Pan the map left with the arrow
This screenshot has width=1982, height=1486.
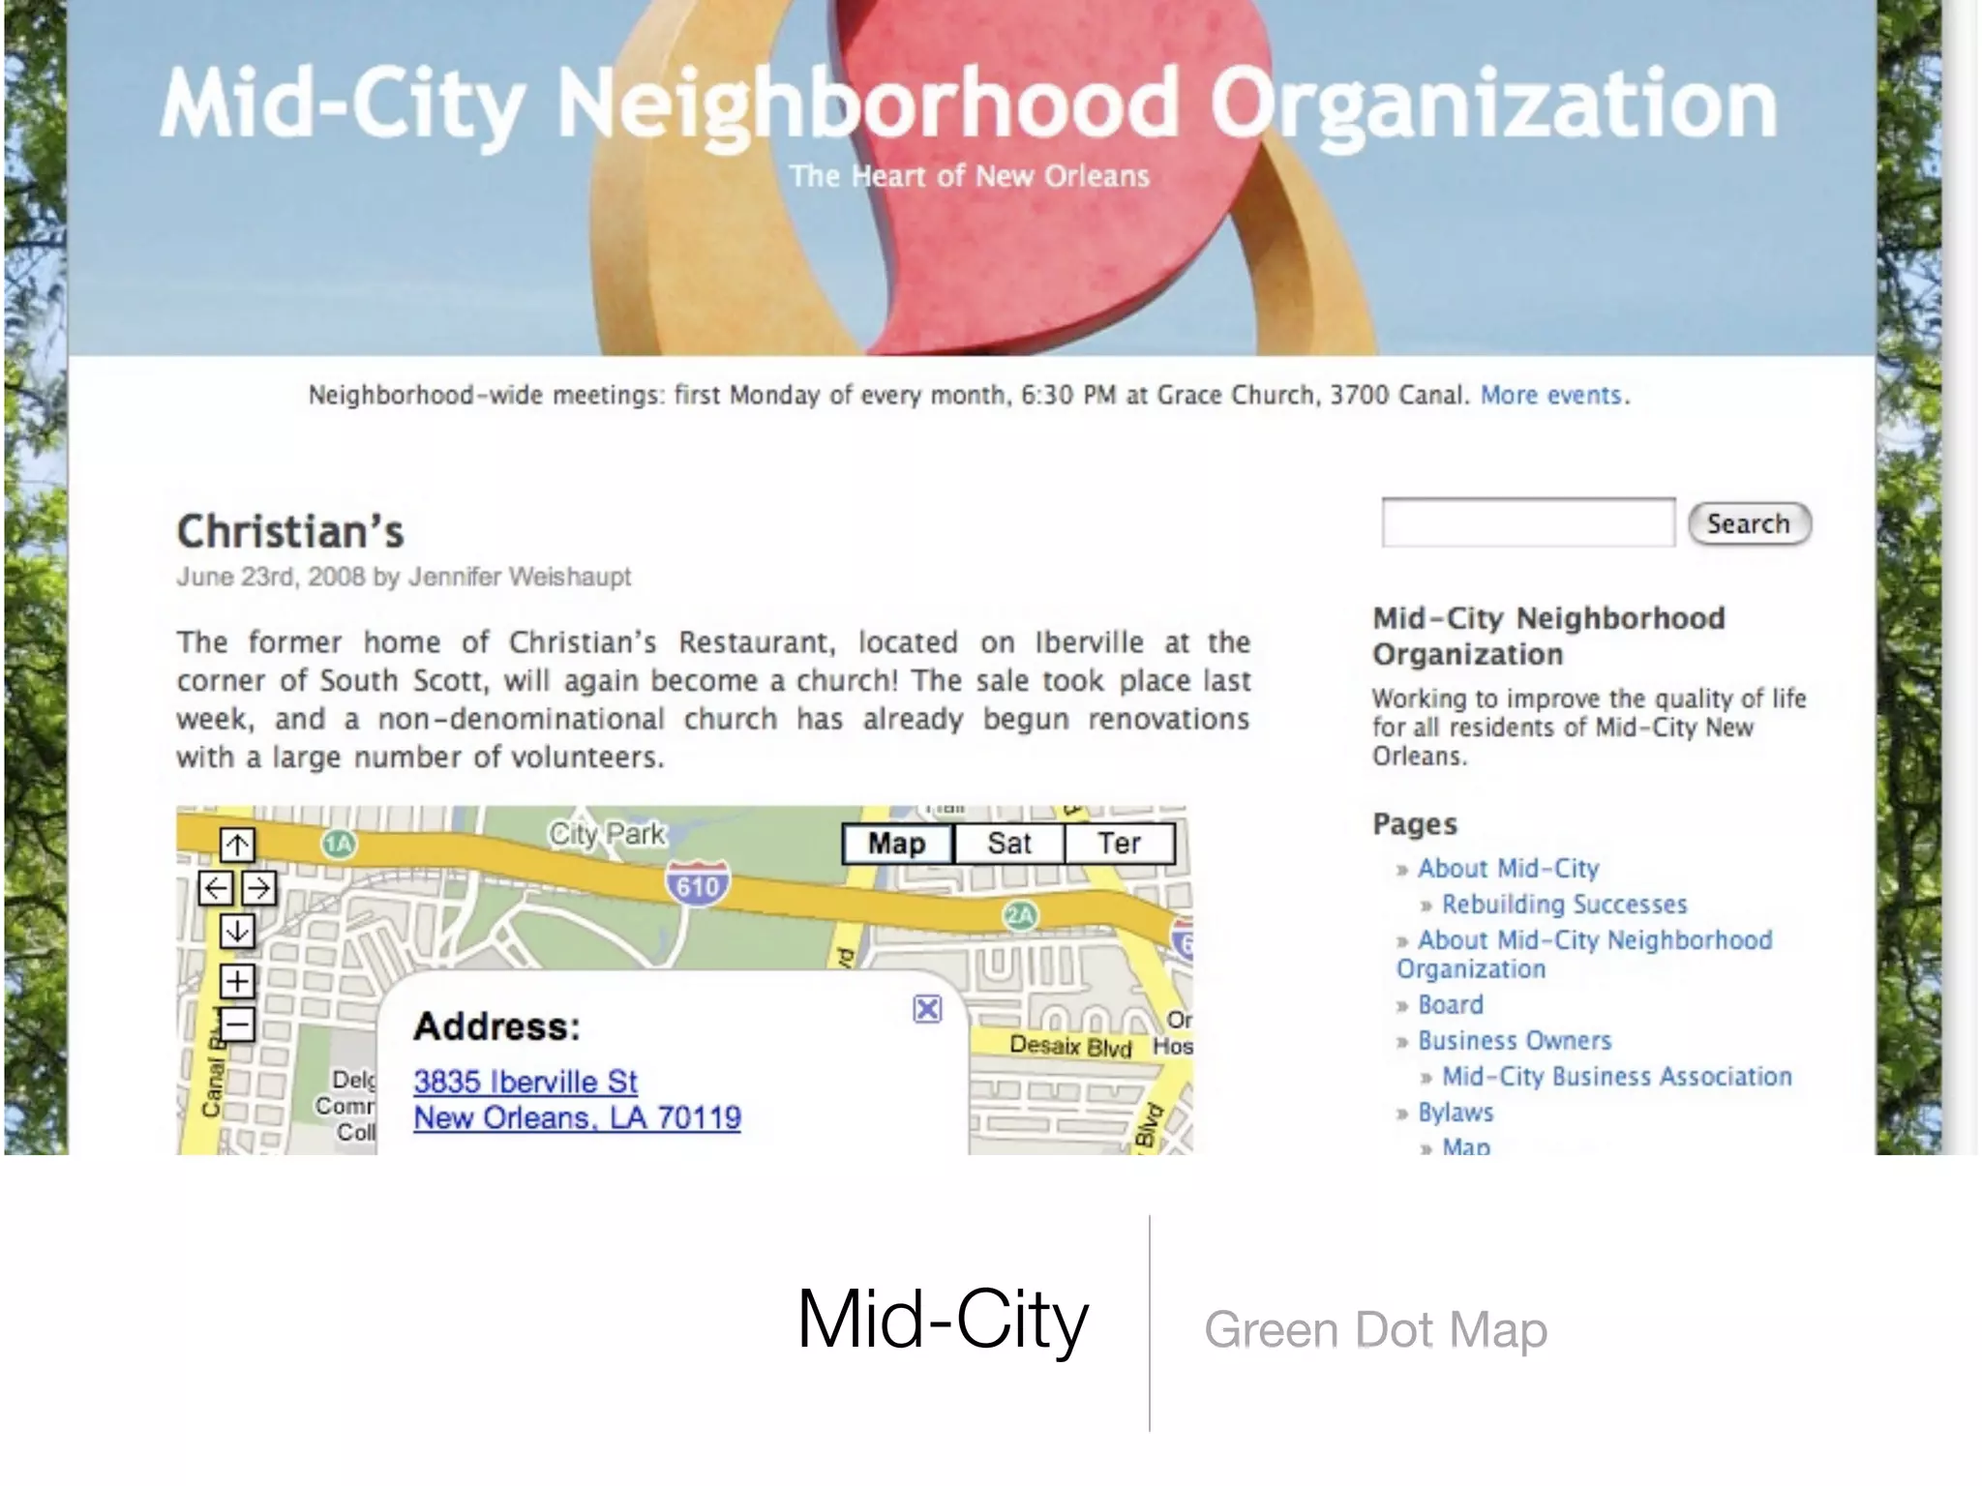[x=215, y=888]
